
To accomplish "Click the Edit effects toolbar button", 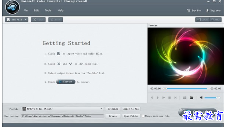I will pos(55,20).
